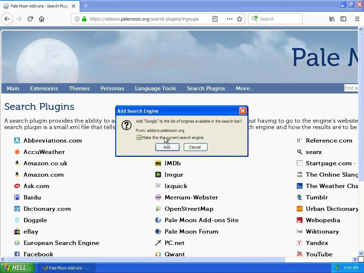Viewport: 364px width, 273px height.
Task: Go back with the browser back arrow
Action: (x=7, y=19)
